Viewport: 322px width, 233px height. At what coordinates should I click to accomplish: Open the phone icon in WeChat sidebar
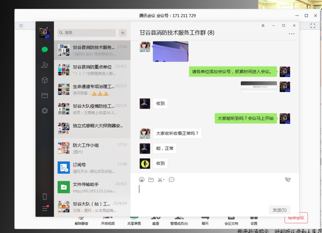pyautogui.click(x=45, y=196)
